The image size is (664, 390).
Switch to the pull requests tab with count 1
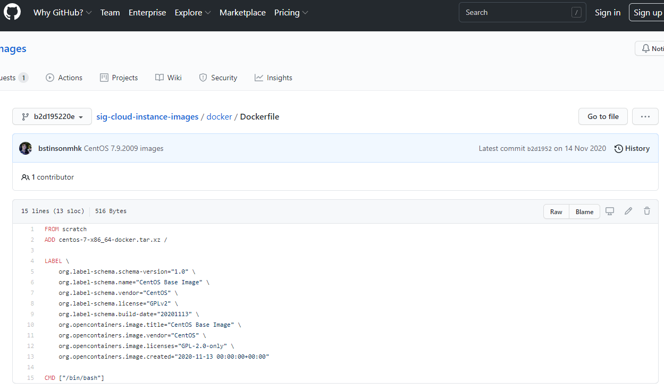coord(14,78)
